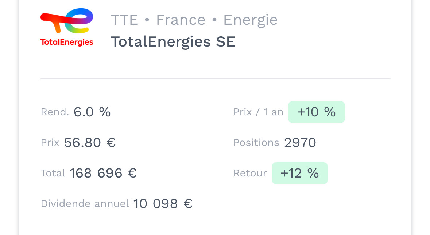Click the TotalEnergies SE company name
The height and width of the screenshot is (235, 430).
[x=173, y=42]
